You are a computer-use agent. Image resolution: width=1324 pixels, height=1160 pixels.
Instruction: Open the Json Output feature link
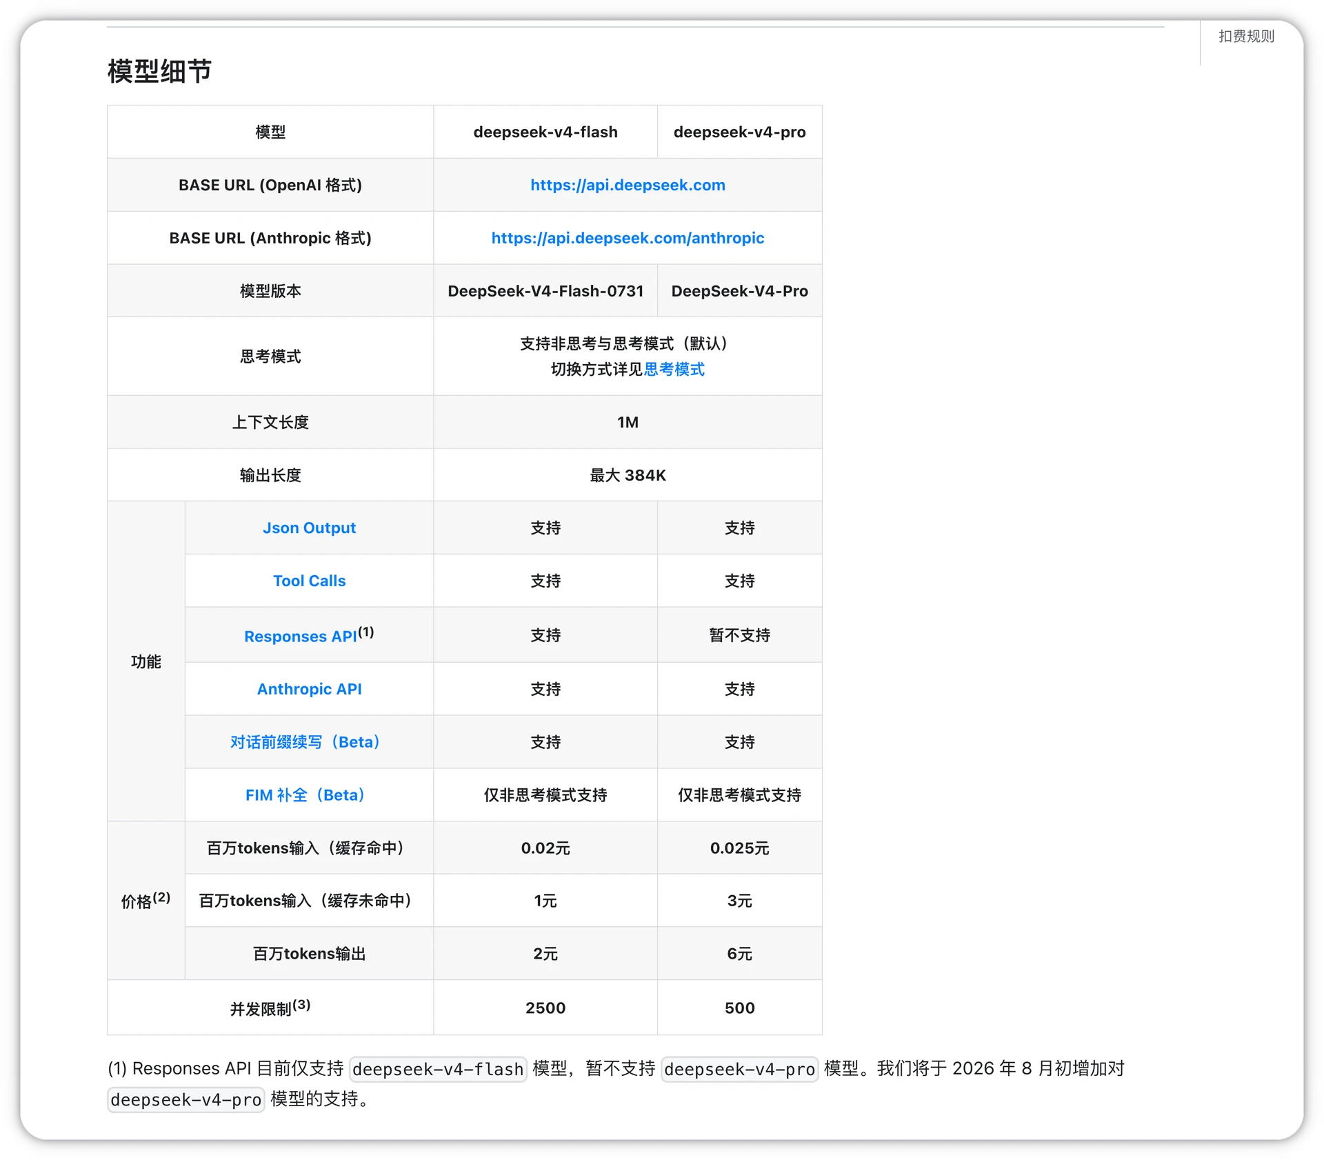(309, 528)
